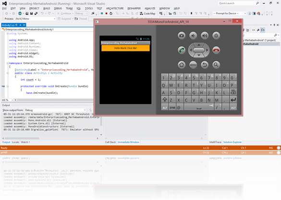Image resolution: width=281 pixels, height=200 pixels.
Task: Open the DEBUG menu
Action: tap(58, 9)
